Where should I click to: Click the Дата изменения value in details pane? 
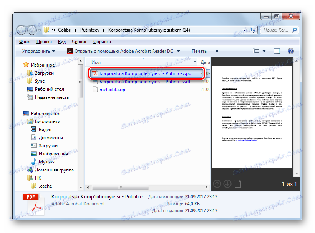click(x=201, y=196)
